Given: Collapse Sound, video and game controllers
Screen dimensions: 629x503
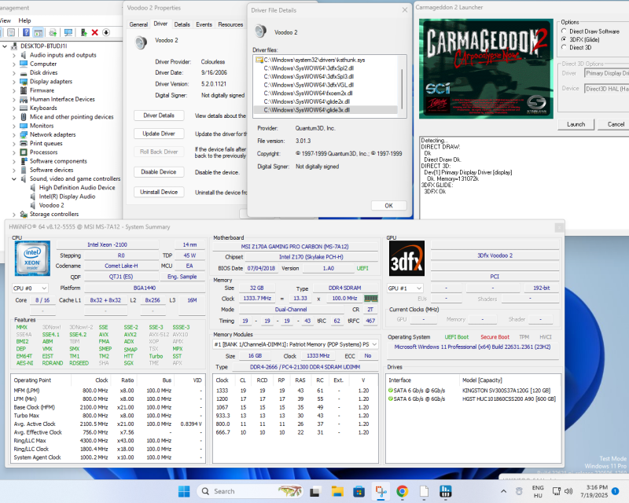Looking at the screenshot, I should 14,179.
